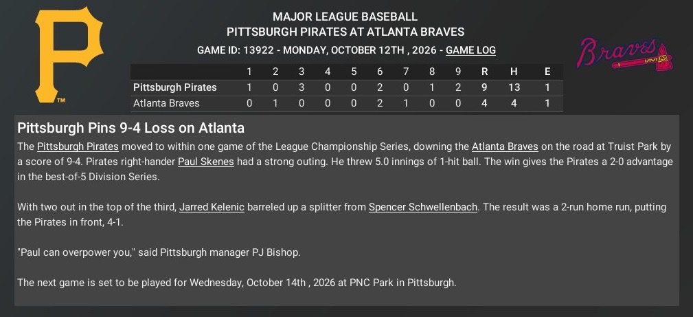
Task: Click the Pirates hits total of 13
Action: click(514, 87)
